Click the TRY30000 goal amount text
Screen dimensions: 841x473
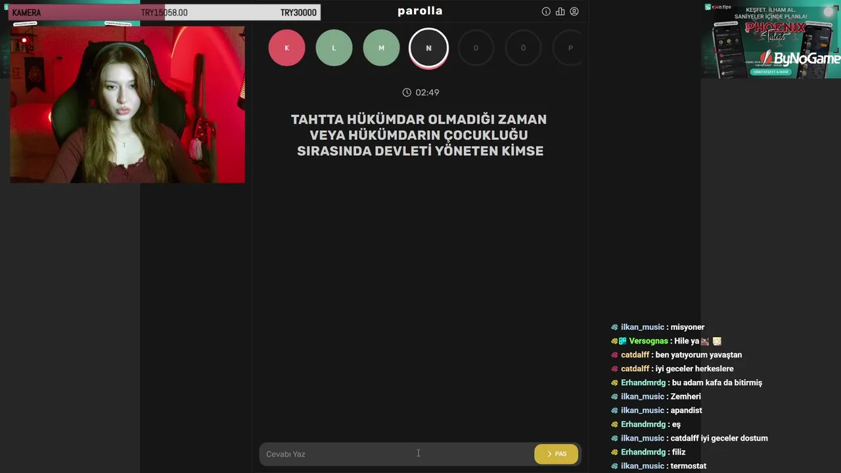[298, 12]
